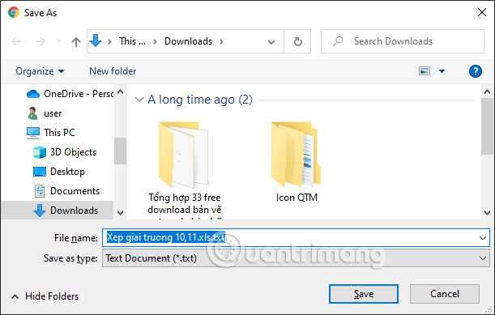Viewport: 495px width, 315px height.
Task: Open address bar previous locations dropdown
Action: [x=271, y=41]
